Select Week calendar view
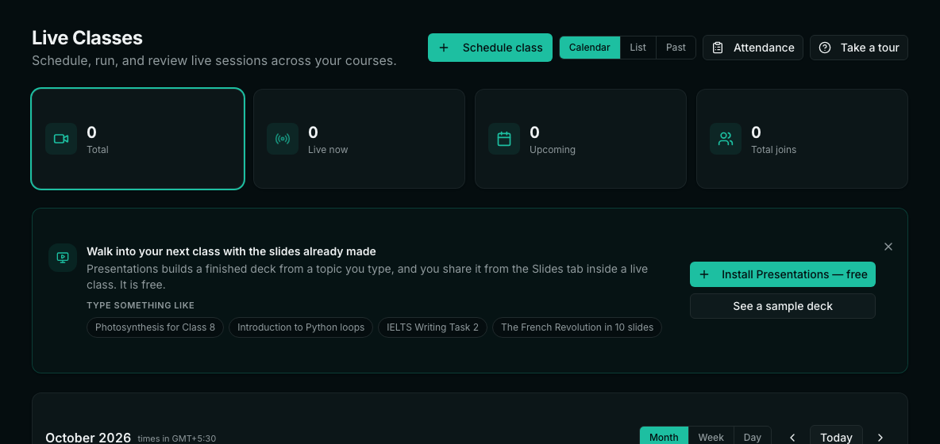 click(711, 437)
